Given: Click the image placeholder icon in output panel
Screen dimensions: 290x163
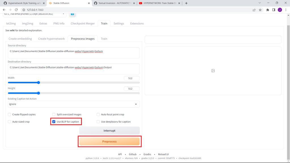Looking at the screenshot, I should (x=213, y=71).
